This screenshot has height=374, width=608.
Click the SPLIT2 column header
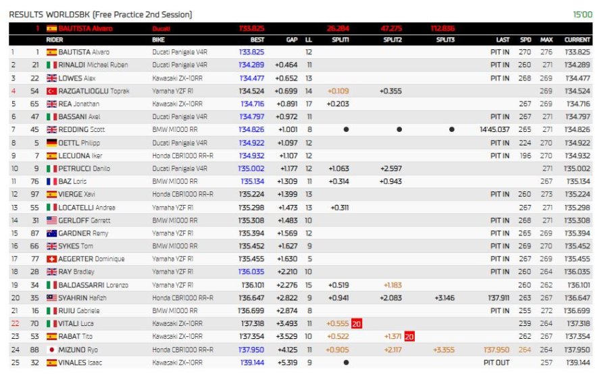392,40
